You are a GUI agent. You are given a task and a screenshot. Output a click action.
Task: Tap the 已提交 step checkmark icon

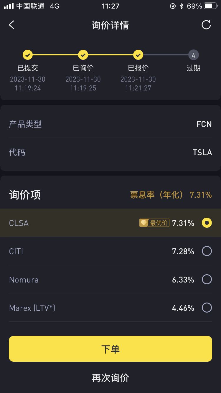[x=28, y=55]
